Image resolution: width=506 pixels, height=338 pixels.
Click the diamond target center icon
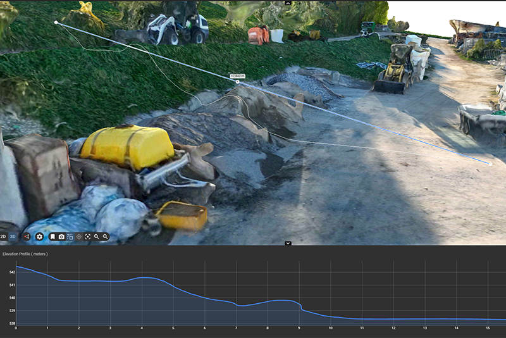pos(78,237)
